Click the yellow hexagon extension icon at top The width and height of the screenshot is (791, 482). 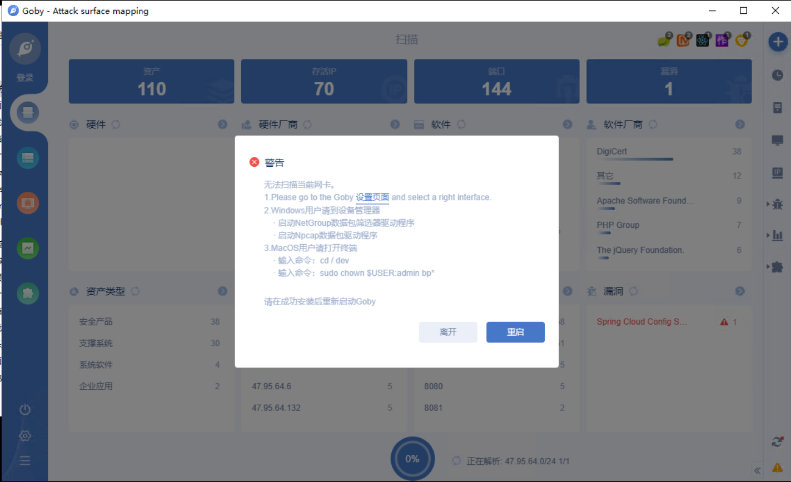(742, 40)
